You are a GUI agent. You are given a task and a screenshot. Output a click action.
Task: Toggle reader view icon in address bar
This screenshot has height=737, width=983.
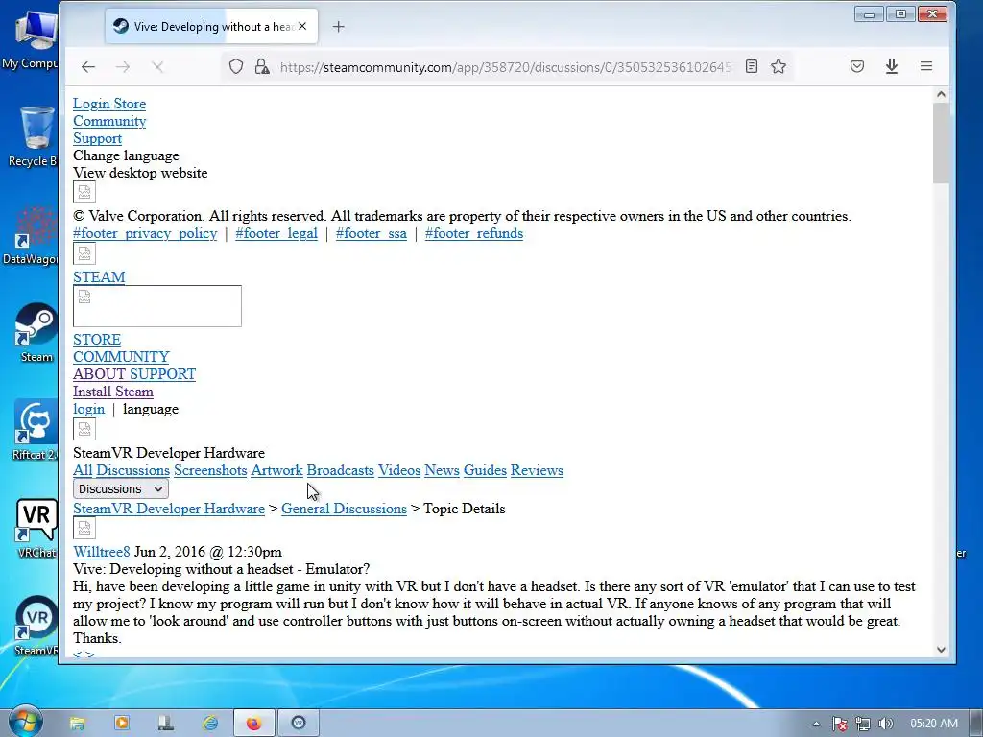(751, 66)
